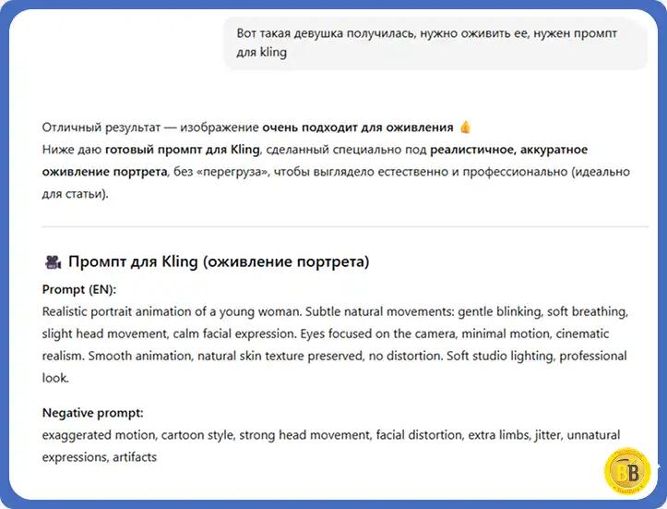Click the bold phrase "очень подходит для оживления"
667x509 pixels.
click(x=358, y=127)
